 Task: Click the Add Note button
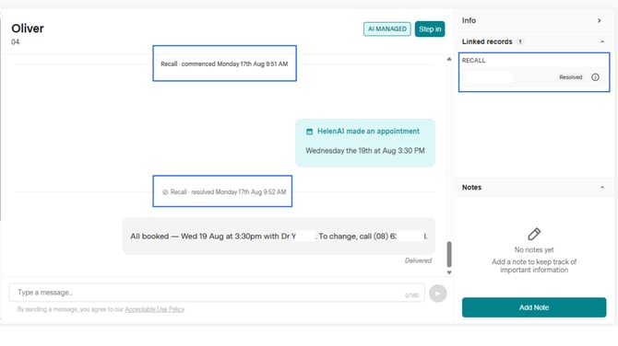point(534,307)
